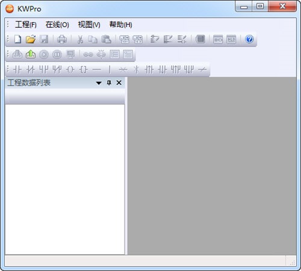The height and width of the screenshot is (271, 301).
Task: Insert a normally closed contact
Action: (x=31, y=69)
